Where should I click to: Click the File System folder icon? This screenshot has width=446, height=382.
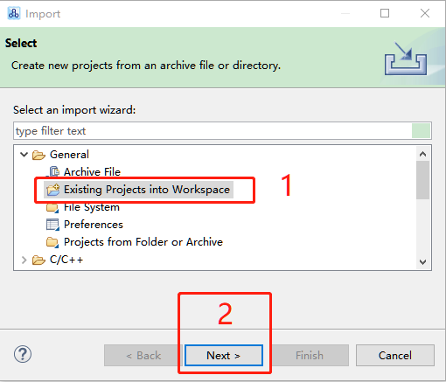[x=52, y=207]
